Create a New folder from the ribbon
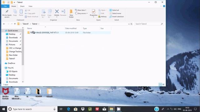This screenshot has width=200, height=112. (x=71, y=14)
